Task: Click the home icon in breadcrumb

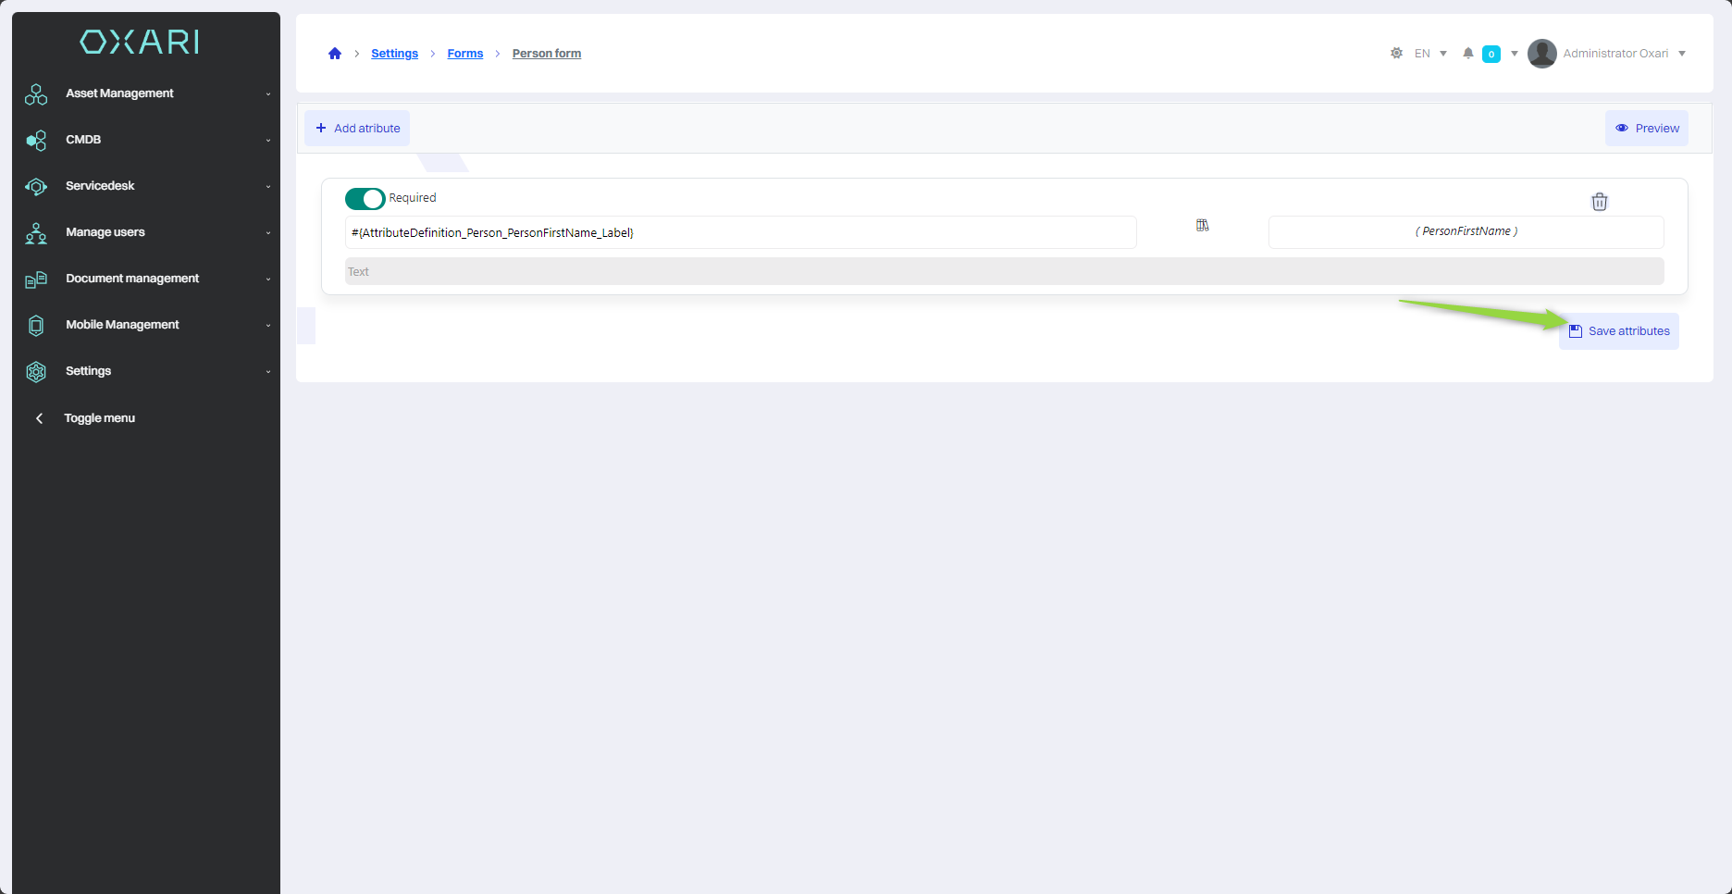Action: (335, 54)
